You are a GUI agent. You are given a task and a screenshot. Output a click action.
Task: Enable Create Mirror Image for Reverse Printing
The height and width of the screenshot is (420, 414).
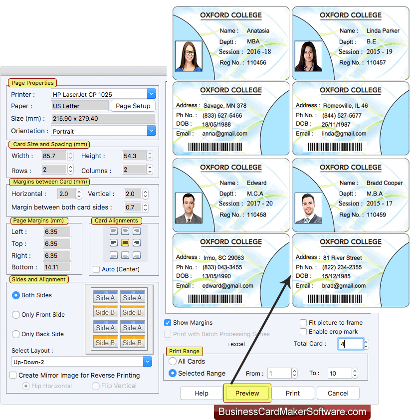pos(12,375)
